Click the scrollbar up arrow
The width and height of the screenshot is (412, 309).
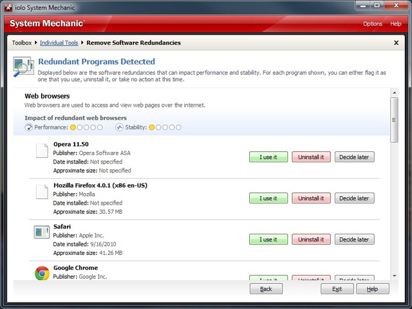tap(395, 93)
